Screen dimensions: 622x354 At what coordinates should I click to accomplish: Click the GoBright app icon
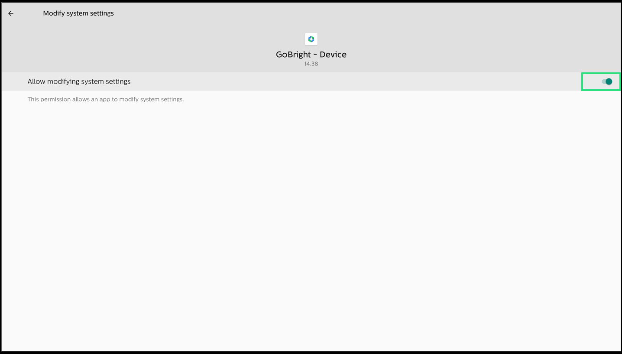[311, 39]
